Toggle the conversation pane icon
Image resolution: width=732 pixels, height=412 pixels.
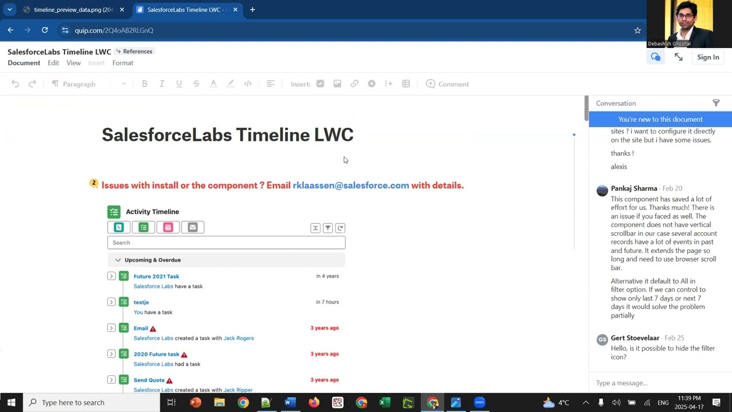(x=655, y=57)
